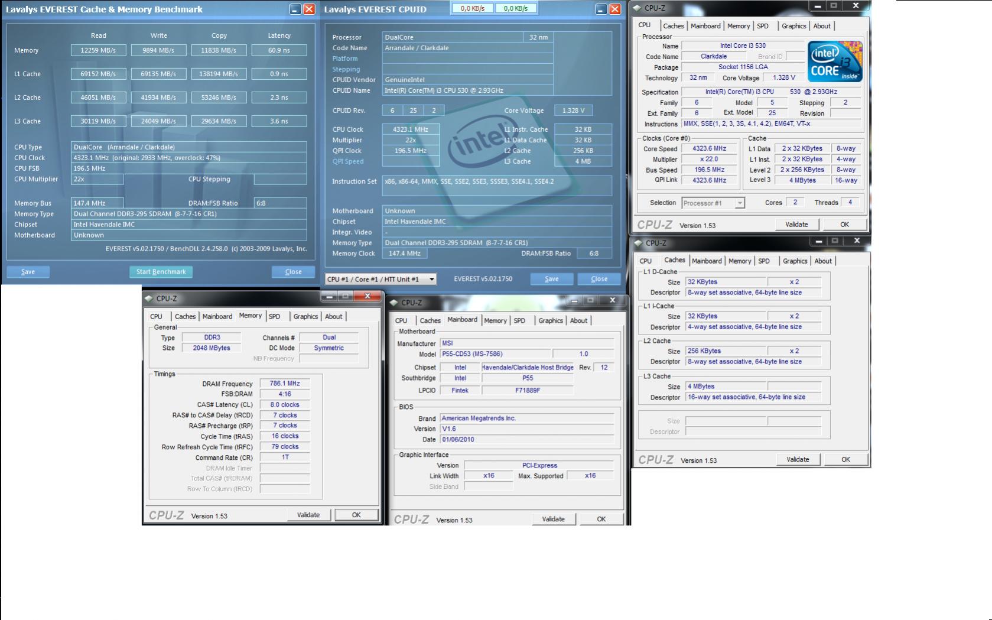Click the Package value Socket 1156 LGA

point(743,67)
